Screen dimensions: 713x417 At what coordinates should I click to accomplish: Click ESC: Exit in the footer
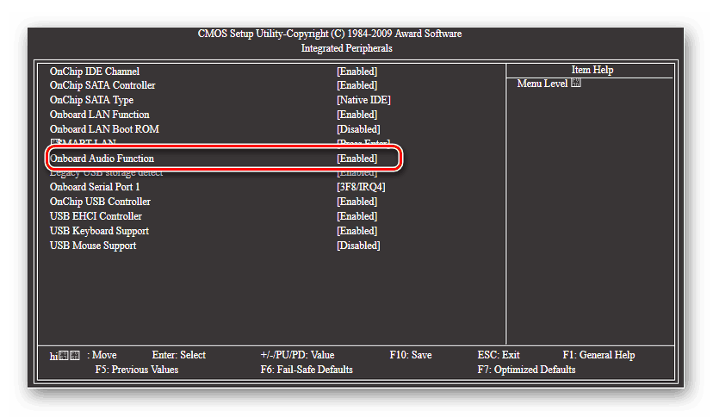pos(499,355)
